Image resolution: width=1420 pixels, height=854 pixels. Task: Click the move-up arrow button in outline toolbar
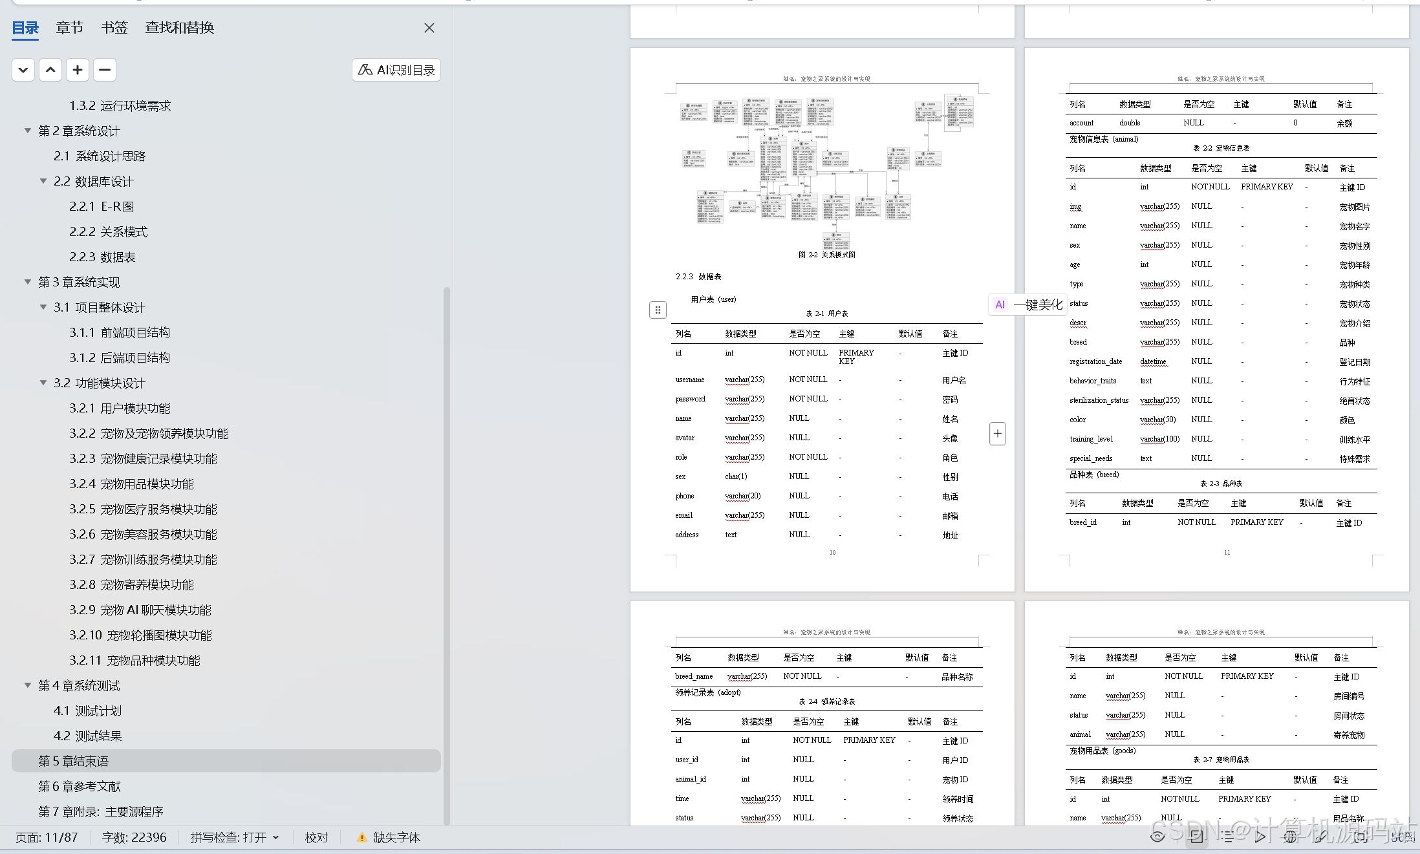pos(50,70)
